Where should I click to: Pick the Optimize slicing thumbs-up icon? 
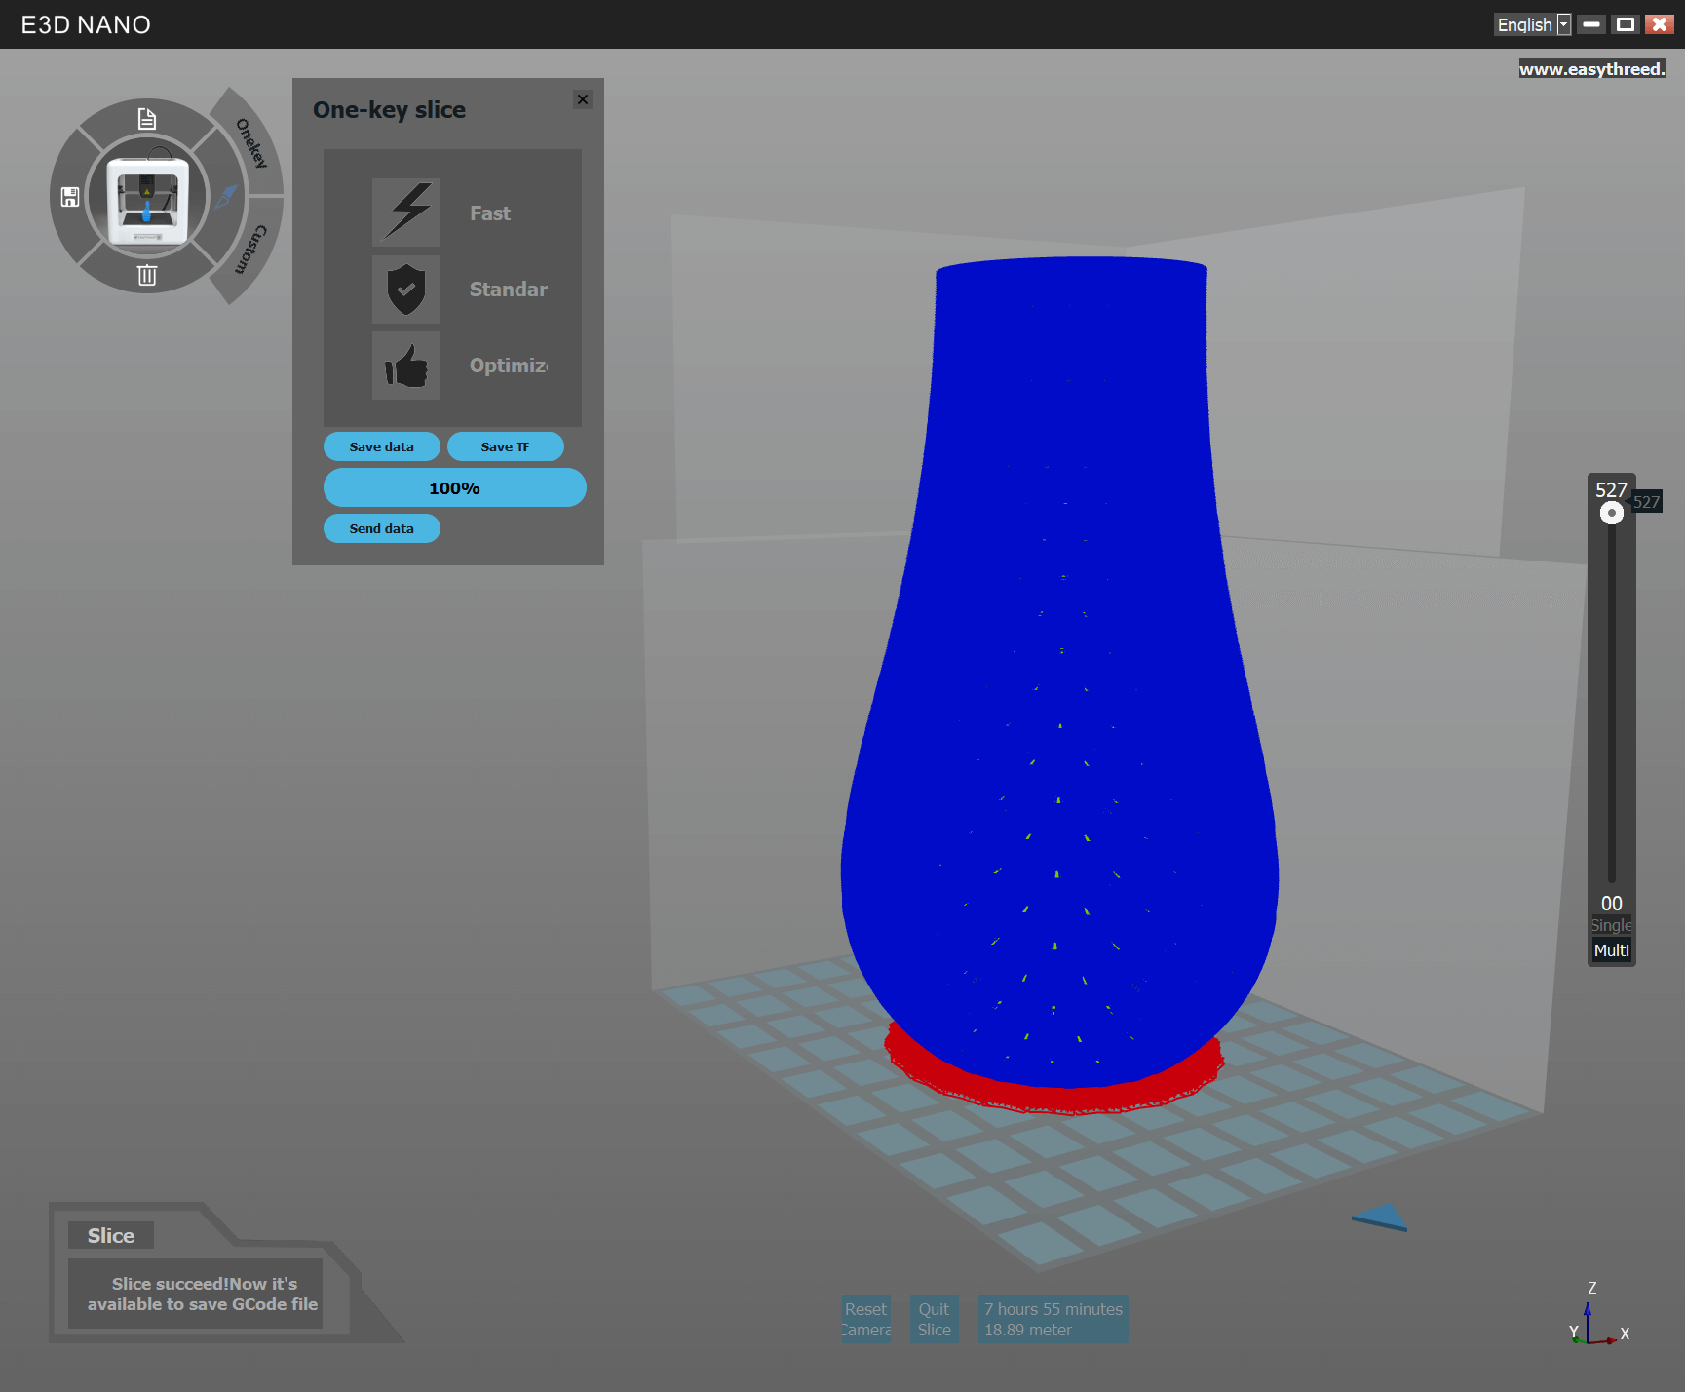pos(405,366)
